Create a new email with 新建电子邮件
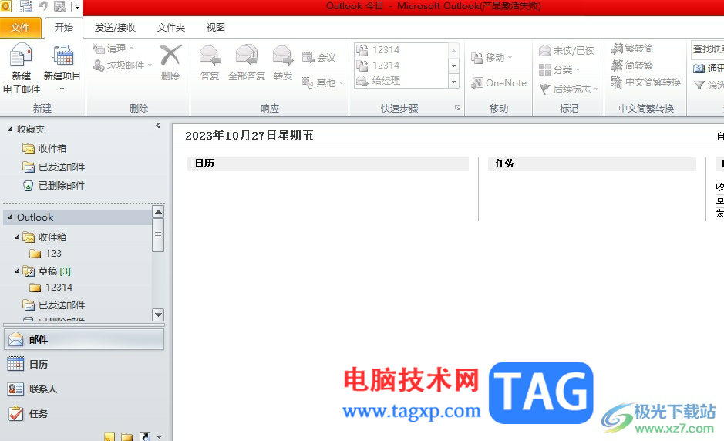The image size is (724, 441). pos(22,68)
